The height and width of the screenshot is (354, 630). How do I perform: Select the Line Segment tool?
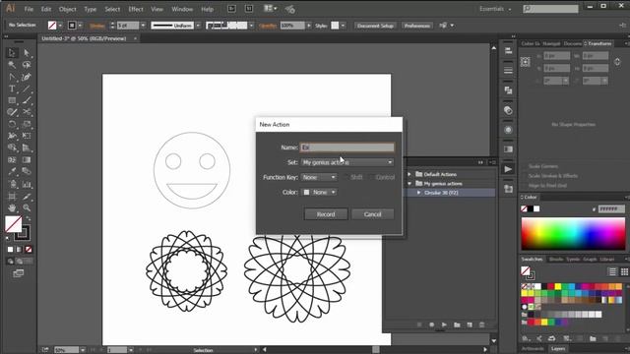click(x=27, y=88)
